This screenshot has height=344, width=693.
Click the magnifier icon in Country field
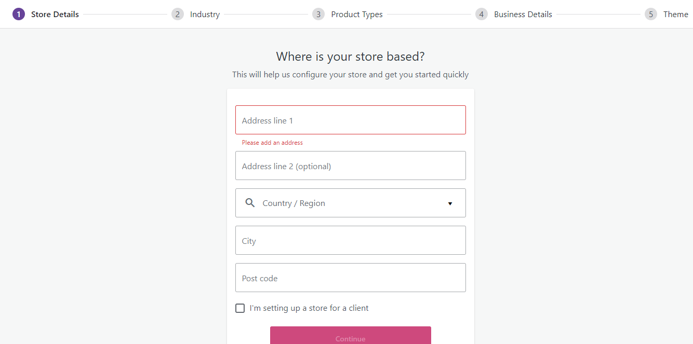pyautogui.click(x=250, y=203)
